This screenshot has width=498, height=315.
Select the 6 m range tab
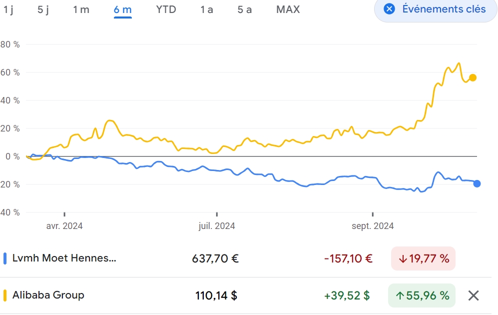tap(122, 9)
